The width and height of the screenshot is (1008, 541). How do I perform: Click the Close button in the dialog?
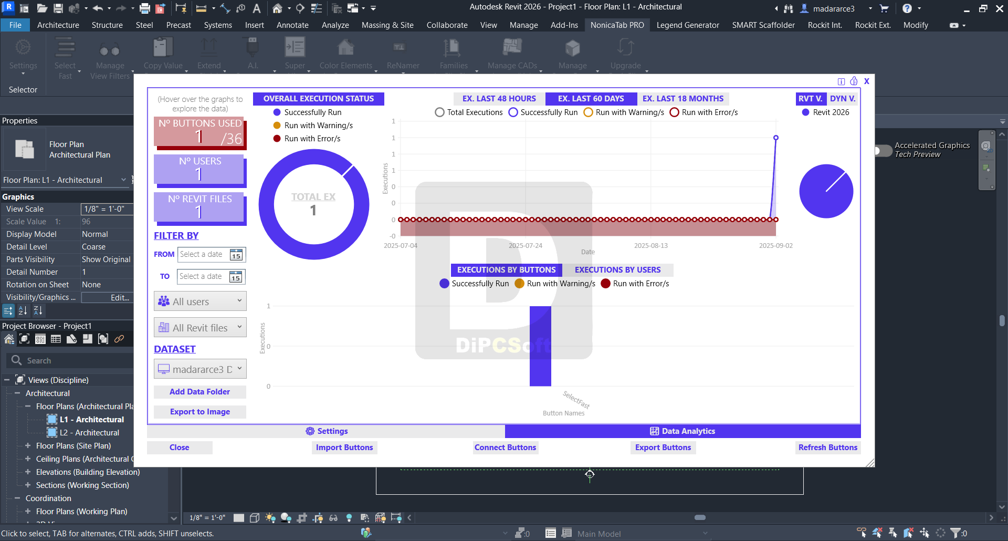180,448
